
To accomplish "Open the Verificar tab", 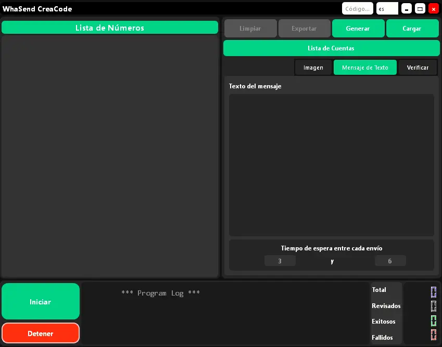I will 418,67.
